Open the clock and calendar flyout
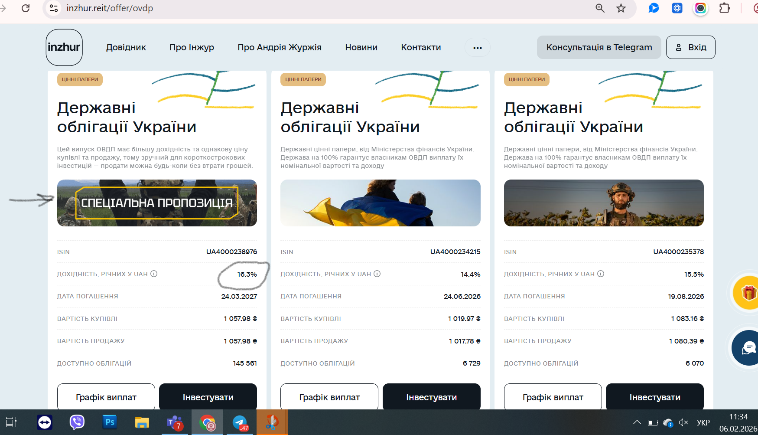758x435 pixels. [x=738, y=422]
